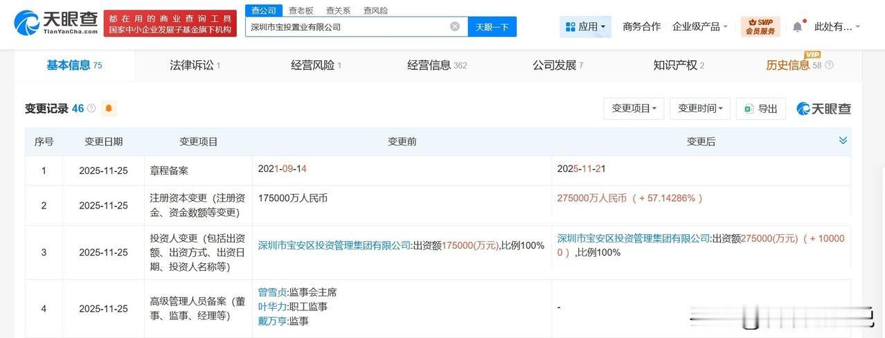Open the 商务合作 link
The width and height of the screenshot is (885, 338).
[641, 26]
